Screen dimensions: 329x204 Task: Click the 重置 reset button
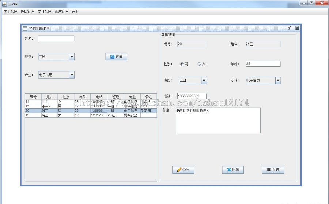[x=273, y=170]
